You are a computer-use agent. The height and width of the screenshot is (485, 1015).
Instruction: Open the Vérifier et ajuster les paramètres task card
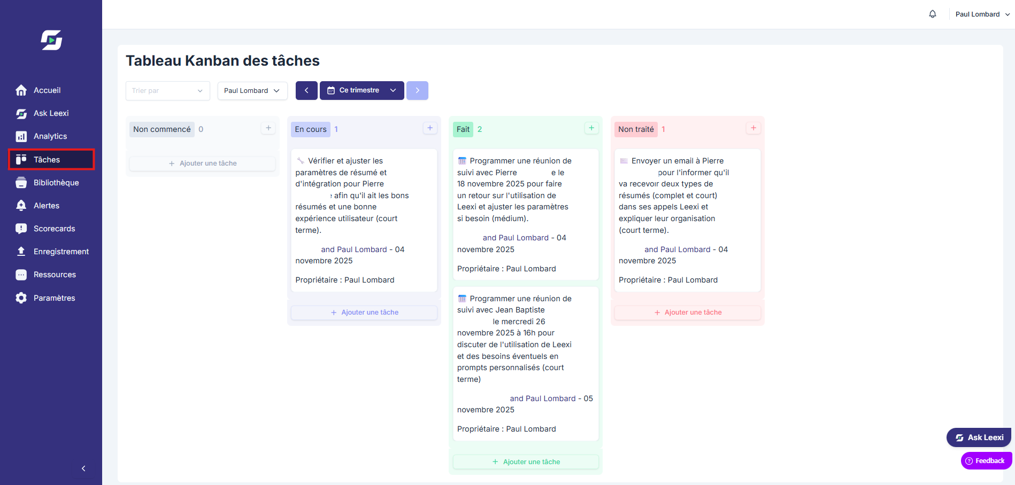(364, 220)
